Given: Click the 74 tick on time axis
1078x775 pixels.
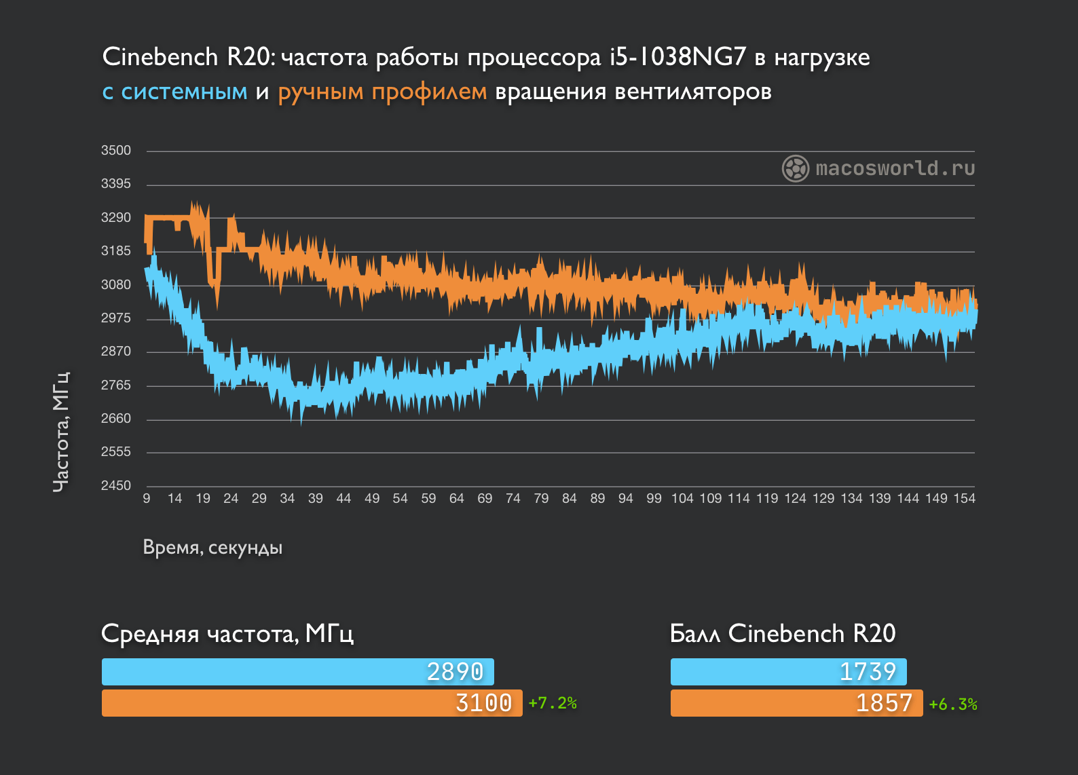Looking at the screenshot, I should (x=513, y=499).
